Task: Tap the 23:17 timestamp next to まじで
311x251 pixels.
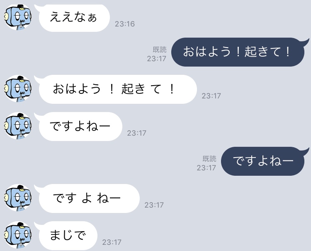Action: pyautogui.click(x=112, y=242)
